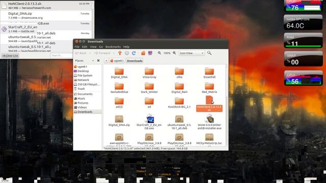
Task: Open the Back history dropdown arrow
Action: coord(90,53)
